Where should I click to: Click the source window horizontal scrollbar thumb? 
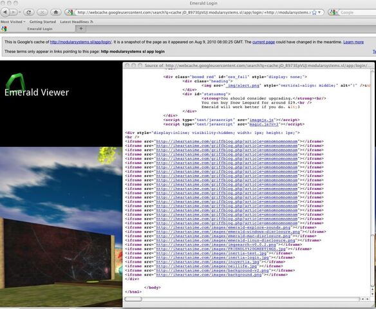click(133, 299)
